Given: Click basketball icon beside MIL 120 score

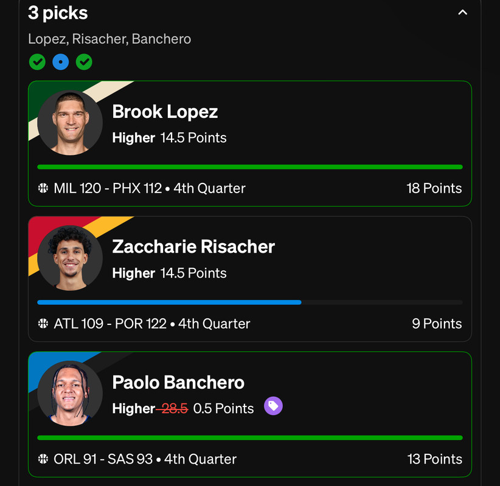Looking at the screenshot, I should 43,188.
